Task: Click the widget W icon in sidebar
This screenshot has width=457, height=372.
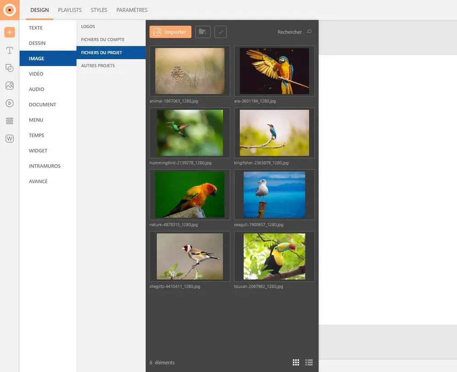Action: point(10,139)
